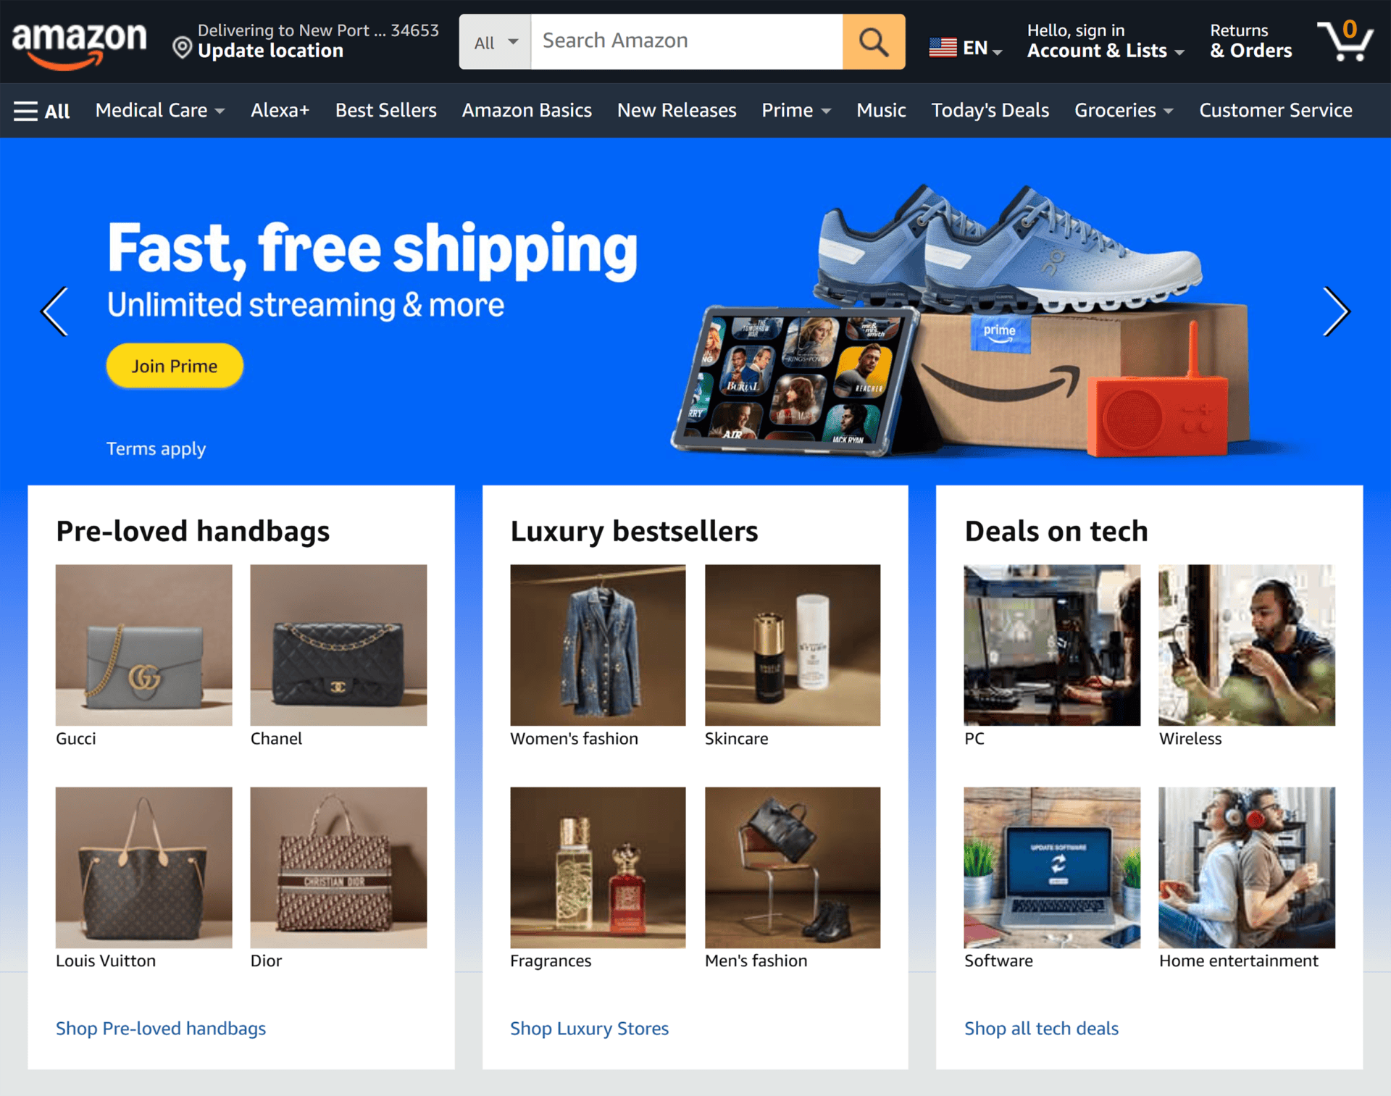Select Best Sellers in navigation bar
The height and width of the screenshot is (1096, 1391).
pyautogui.click(x=385, y=111)
